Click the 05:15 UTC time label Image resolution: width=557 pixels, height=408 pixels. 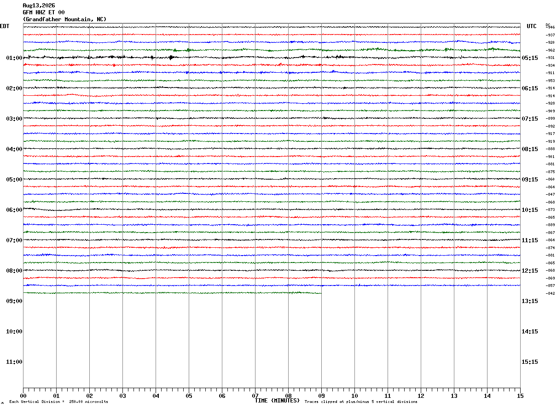(x=530, y=58)
